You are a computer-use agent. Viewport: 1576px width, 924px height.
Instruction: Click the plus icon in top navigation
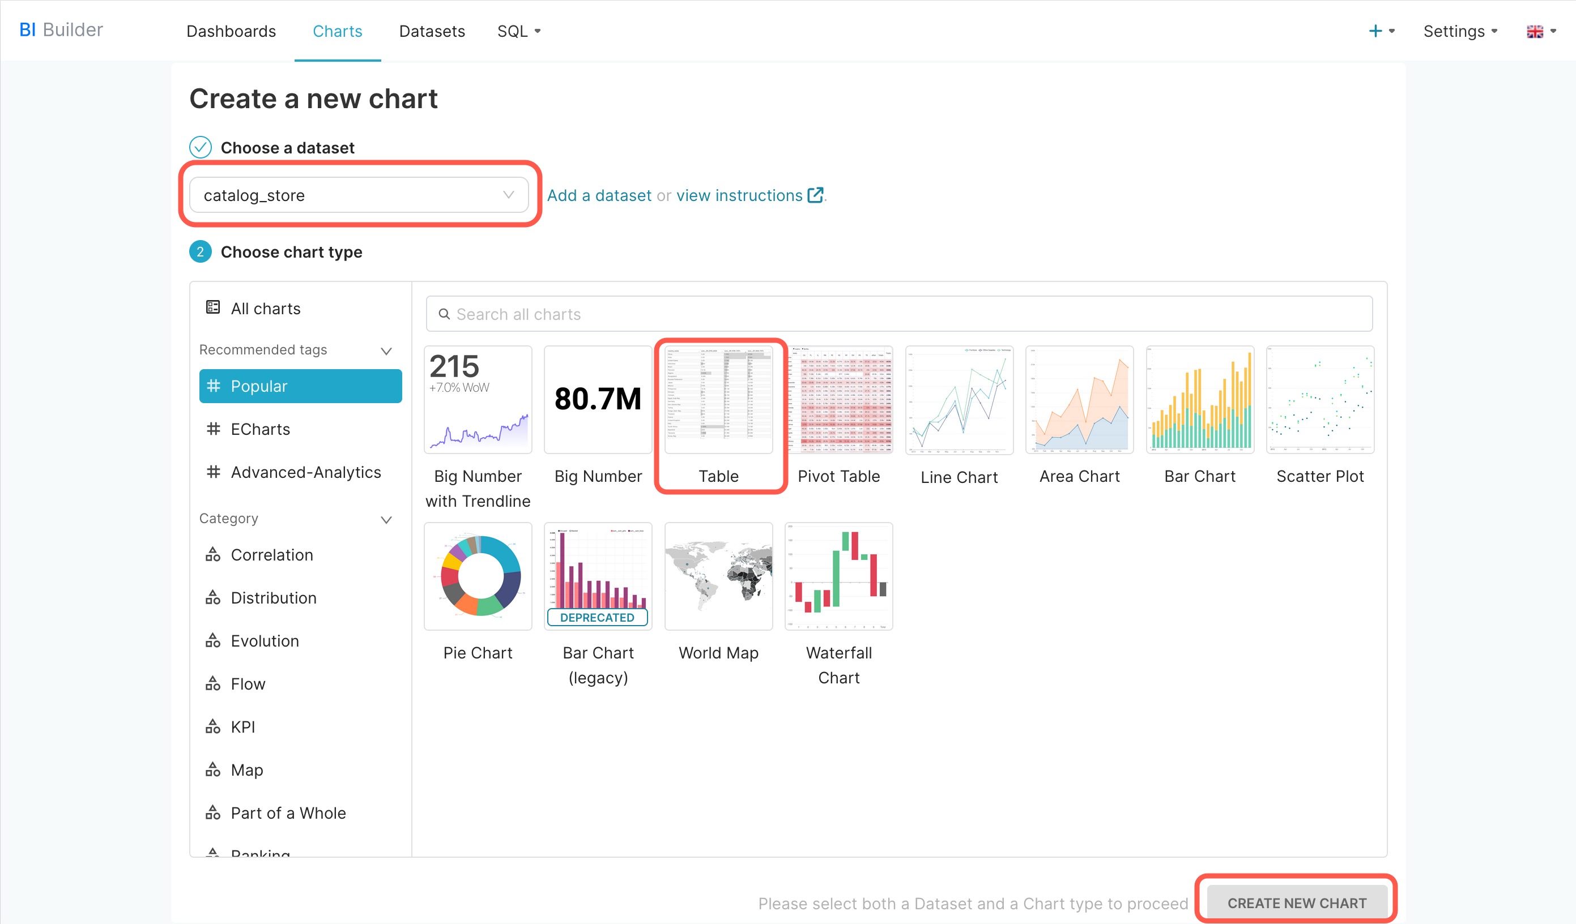point(1375,31)
